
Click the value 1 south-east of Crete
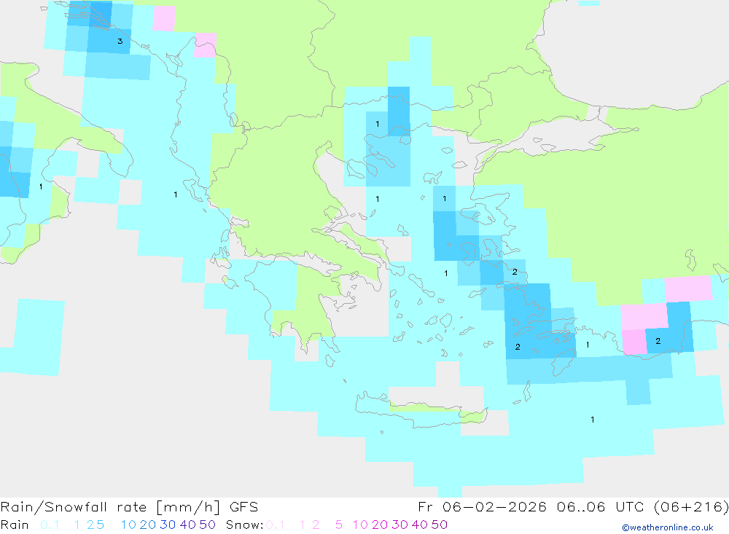pos(592,419)
